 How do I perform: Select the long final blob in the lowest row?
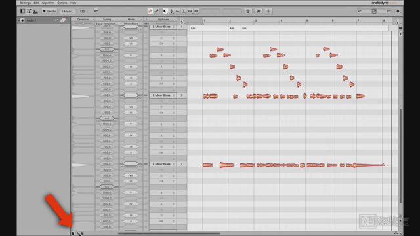pyautogui.click(x=368, y=165)
